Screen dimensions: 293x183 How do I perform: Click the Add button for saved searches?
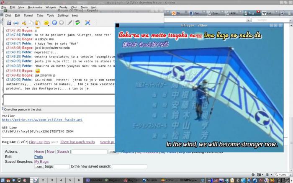click(39, 167)
